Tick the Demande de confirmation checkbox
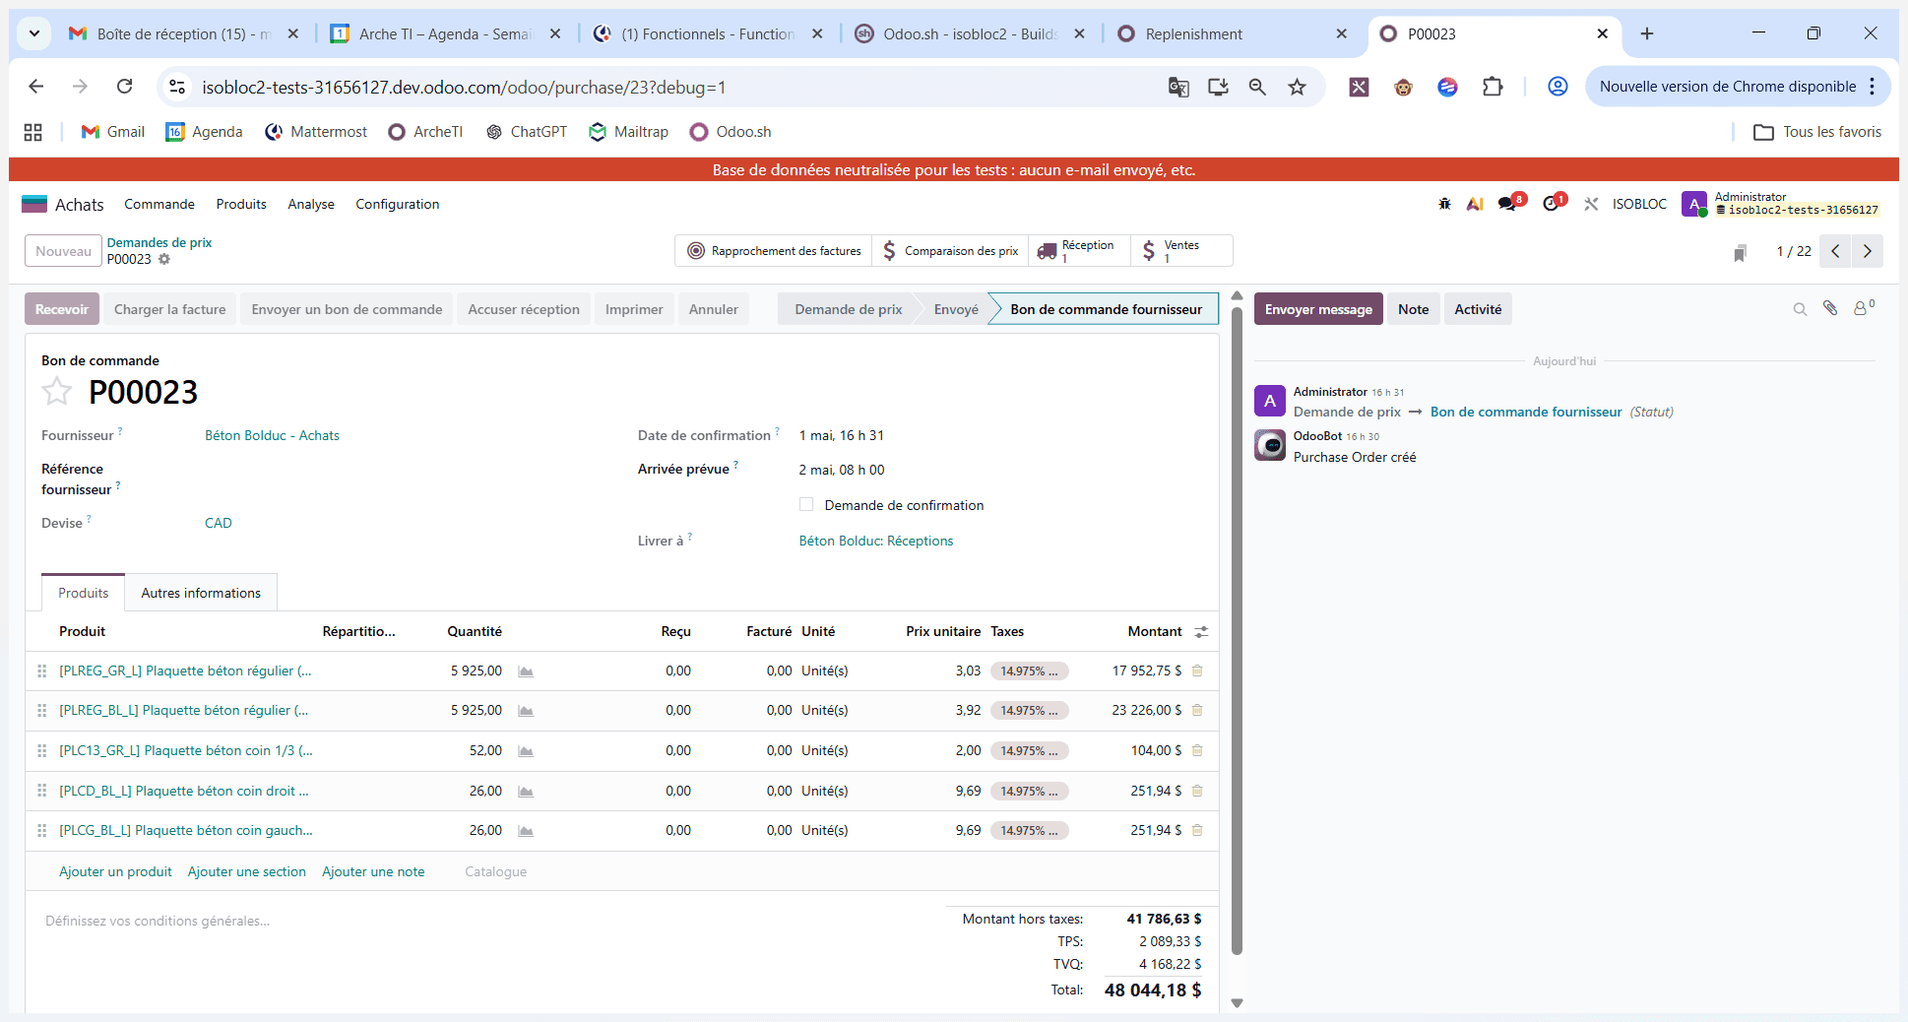Screen dimensions: 1908x1022 click(806, 504)
